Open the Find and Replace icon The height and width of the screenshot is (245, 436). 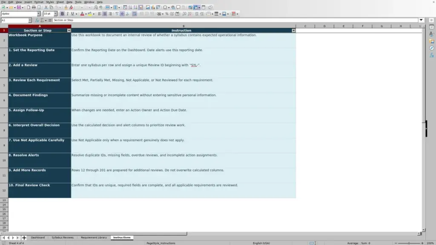(x=96, y=7)
